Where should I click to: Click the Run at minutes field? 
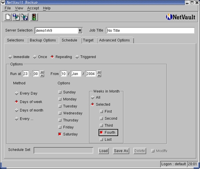(36, 74)
